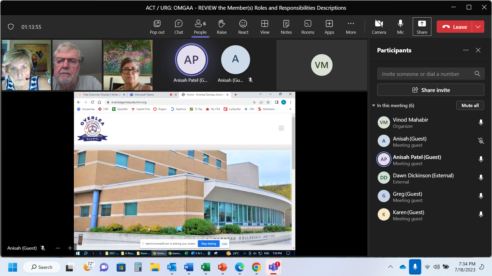Toggle Vinod Mahabir's microphone
Viewport: 492px width, 276px height.
click(481, 122)
